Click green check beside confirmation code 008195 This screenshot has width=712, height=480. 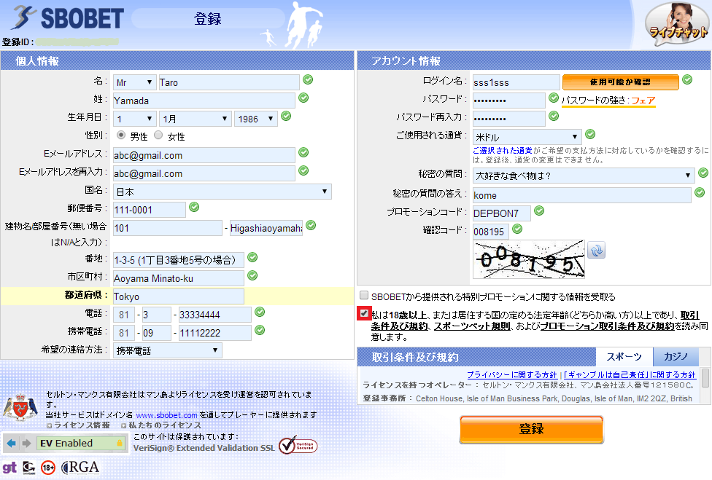click(517, 229)
